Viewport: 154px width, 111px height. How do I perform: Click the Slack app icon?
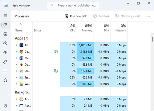[x=21, y=71]
